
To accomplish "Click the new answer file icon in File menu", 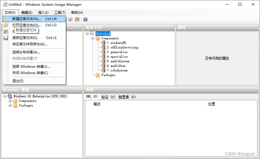I will click(6, 19).
